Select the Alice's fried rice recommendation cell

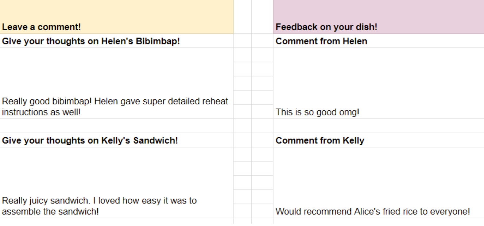click(x=378, y=183)
